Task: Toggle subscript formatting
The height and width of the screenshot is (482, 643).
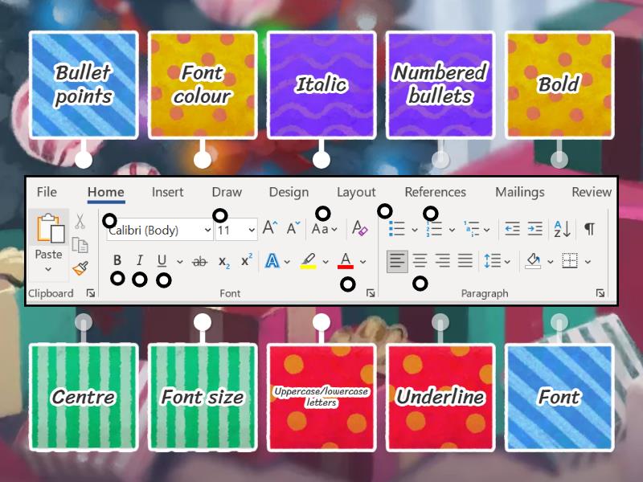Action: (x=224, y=261)
